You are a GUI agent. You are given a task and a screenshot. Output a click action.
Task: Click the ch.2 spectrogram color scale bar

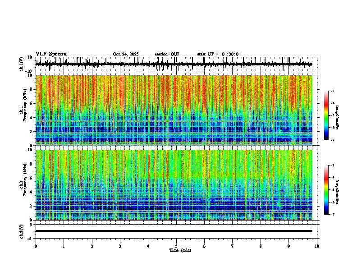pyautogui.click(x=326, y=190)
